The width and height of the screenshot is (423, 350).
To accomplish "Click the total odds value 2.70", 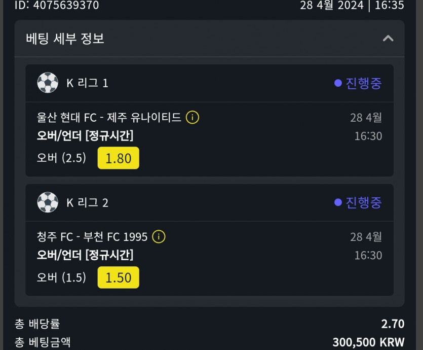I will [393, 324].
